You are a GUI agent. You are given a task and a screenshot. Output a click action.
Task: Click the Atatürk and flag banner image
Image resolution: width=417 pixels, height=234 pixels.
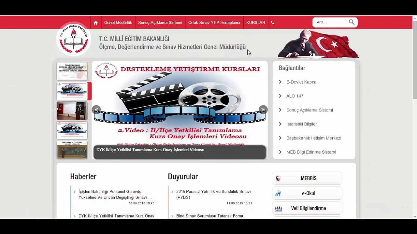318,44
